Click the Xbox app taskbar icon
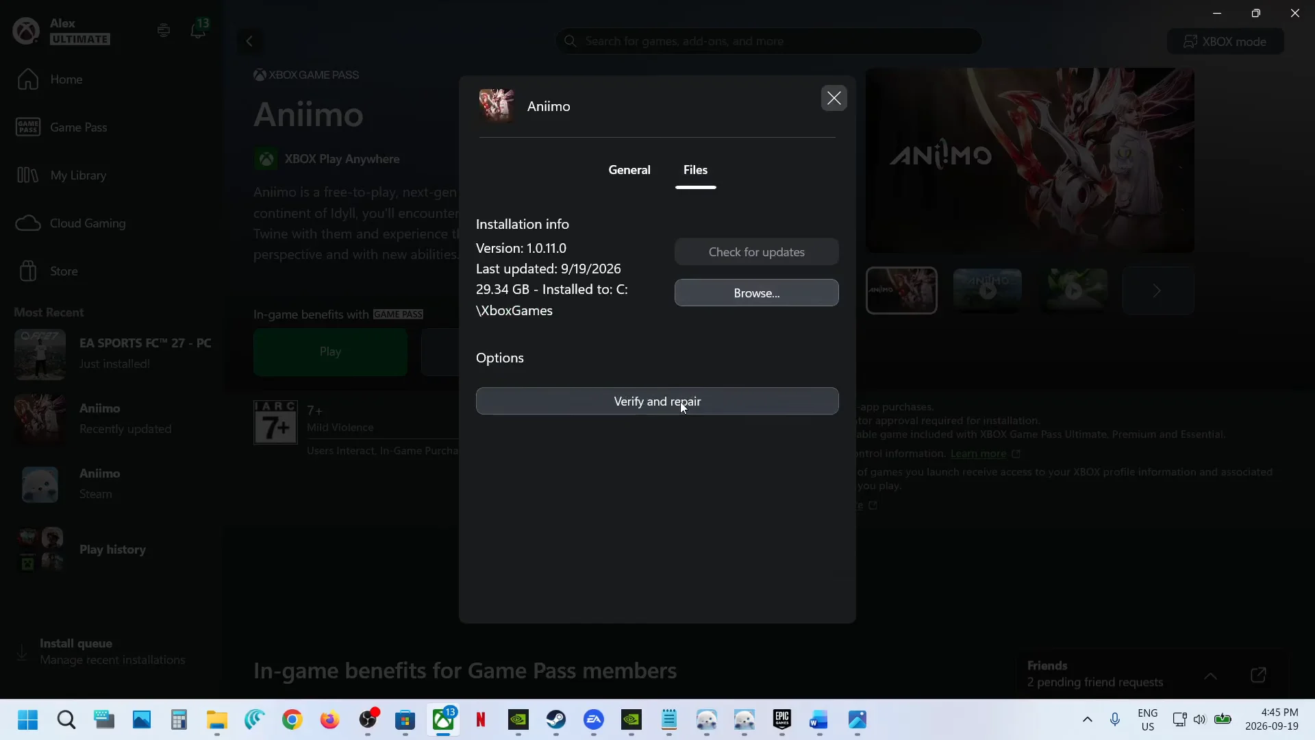This screenshot has height=740, width=1315. pos(443,720)
